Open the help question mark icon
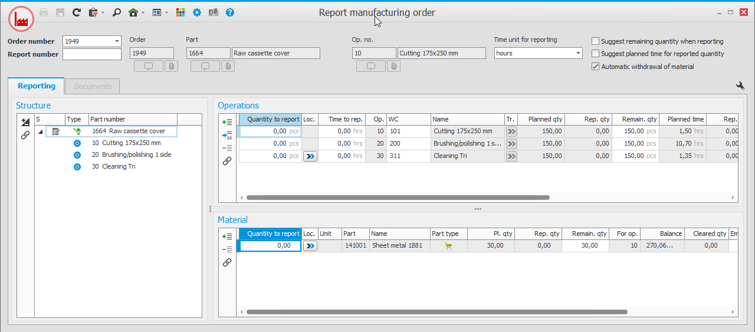Image resolution: width=755 pixels, height=332 pixels. click(x=230, y=12)
